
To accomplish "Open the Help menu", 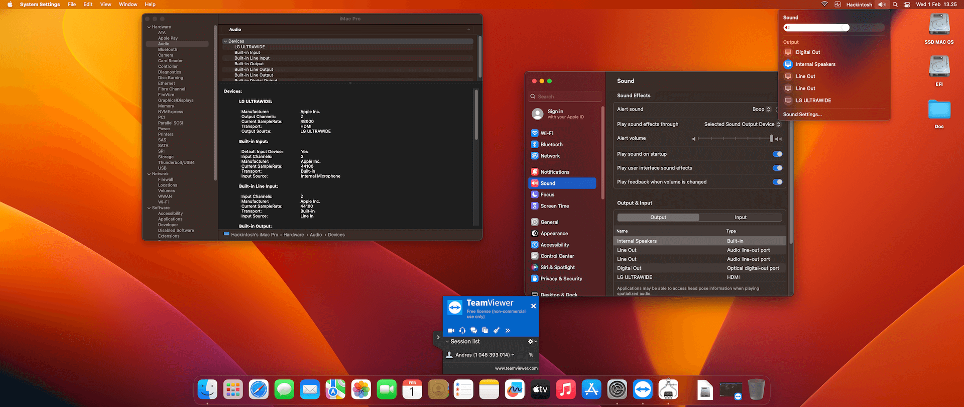I will [x=150, y=5].
